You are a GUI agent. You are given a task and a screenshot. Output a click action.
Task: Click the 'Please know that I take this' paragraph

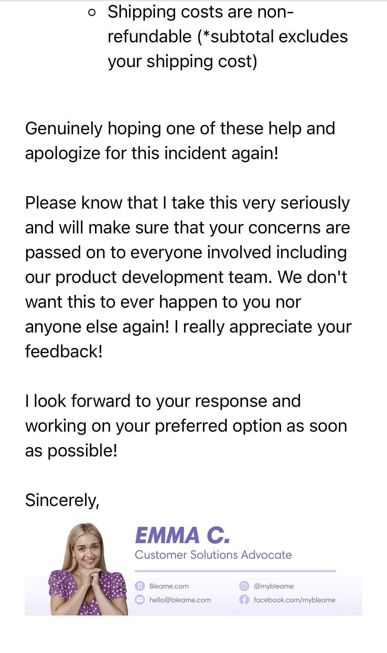coord(188,277)
